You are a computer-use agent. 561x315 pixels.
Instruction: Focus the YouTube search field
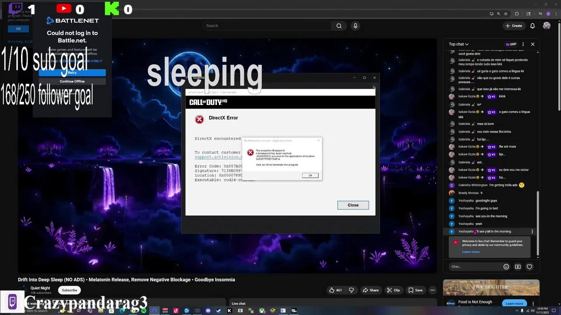267,26
